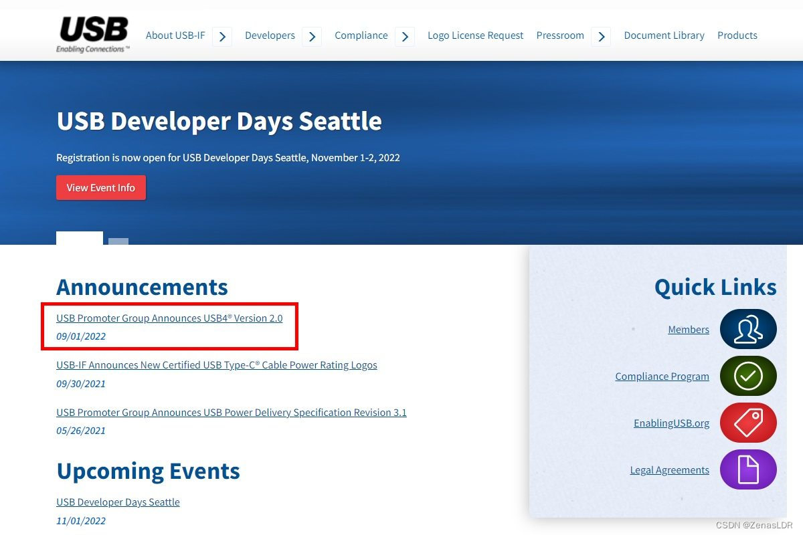Open the USB Developer Days Seattle event link

(118, 502)
